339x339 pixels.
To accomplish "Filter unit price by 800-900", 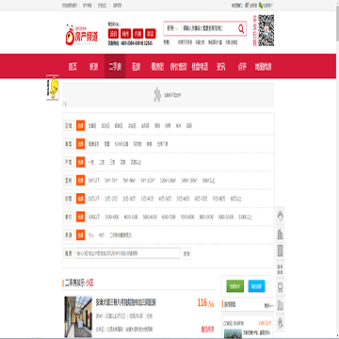I will (x=206, y=218).
